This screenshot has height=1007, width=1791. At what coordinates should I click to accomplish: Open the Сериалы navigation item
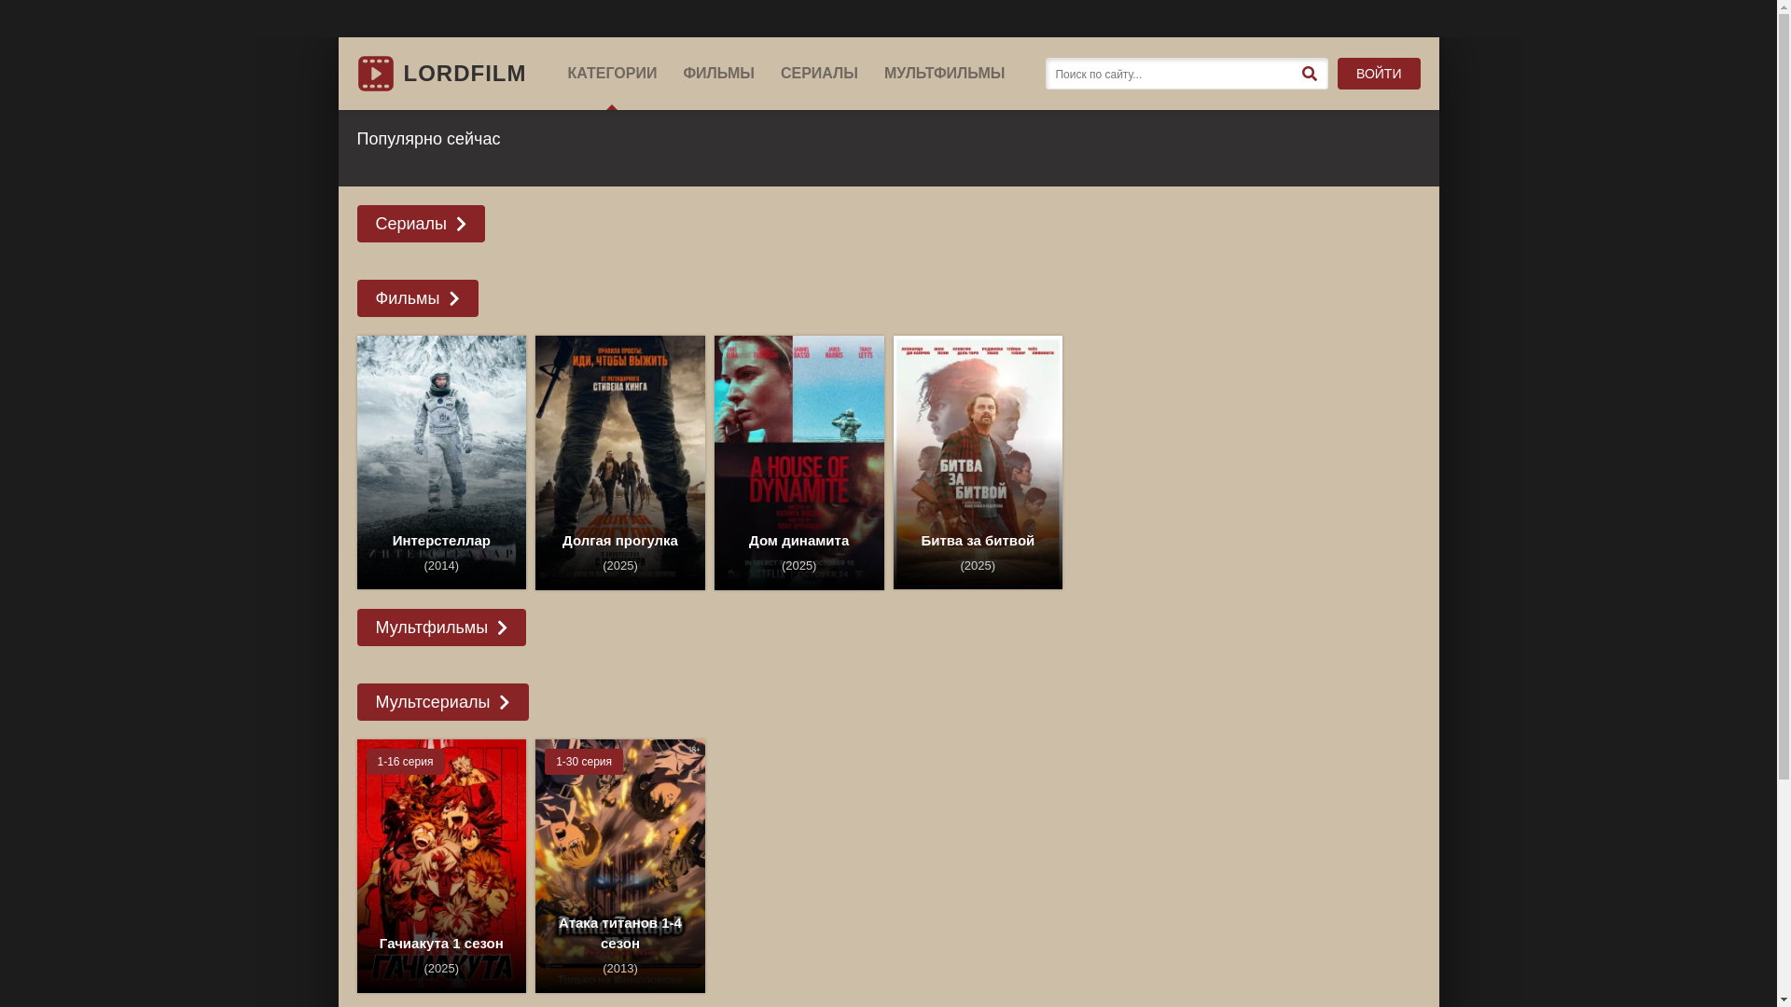pyautogui.click(x=819, y=74)
